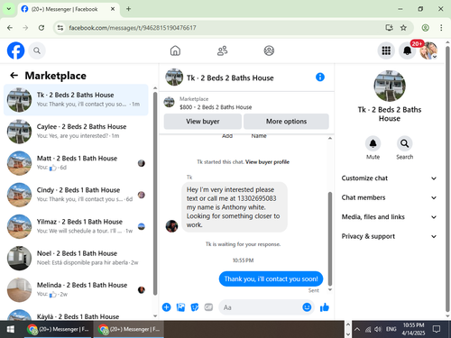
Task: Show hidden tray icons chevron
Action: point(357,329)
